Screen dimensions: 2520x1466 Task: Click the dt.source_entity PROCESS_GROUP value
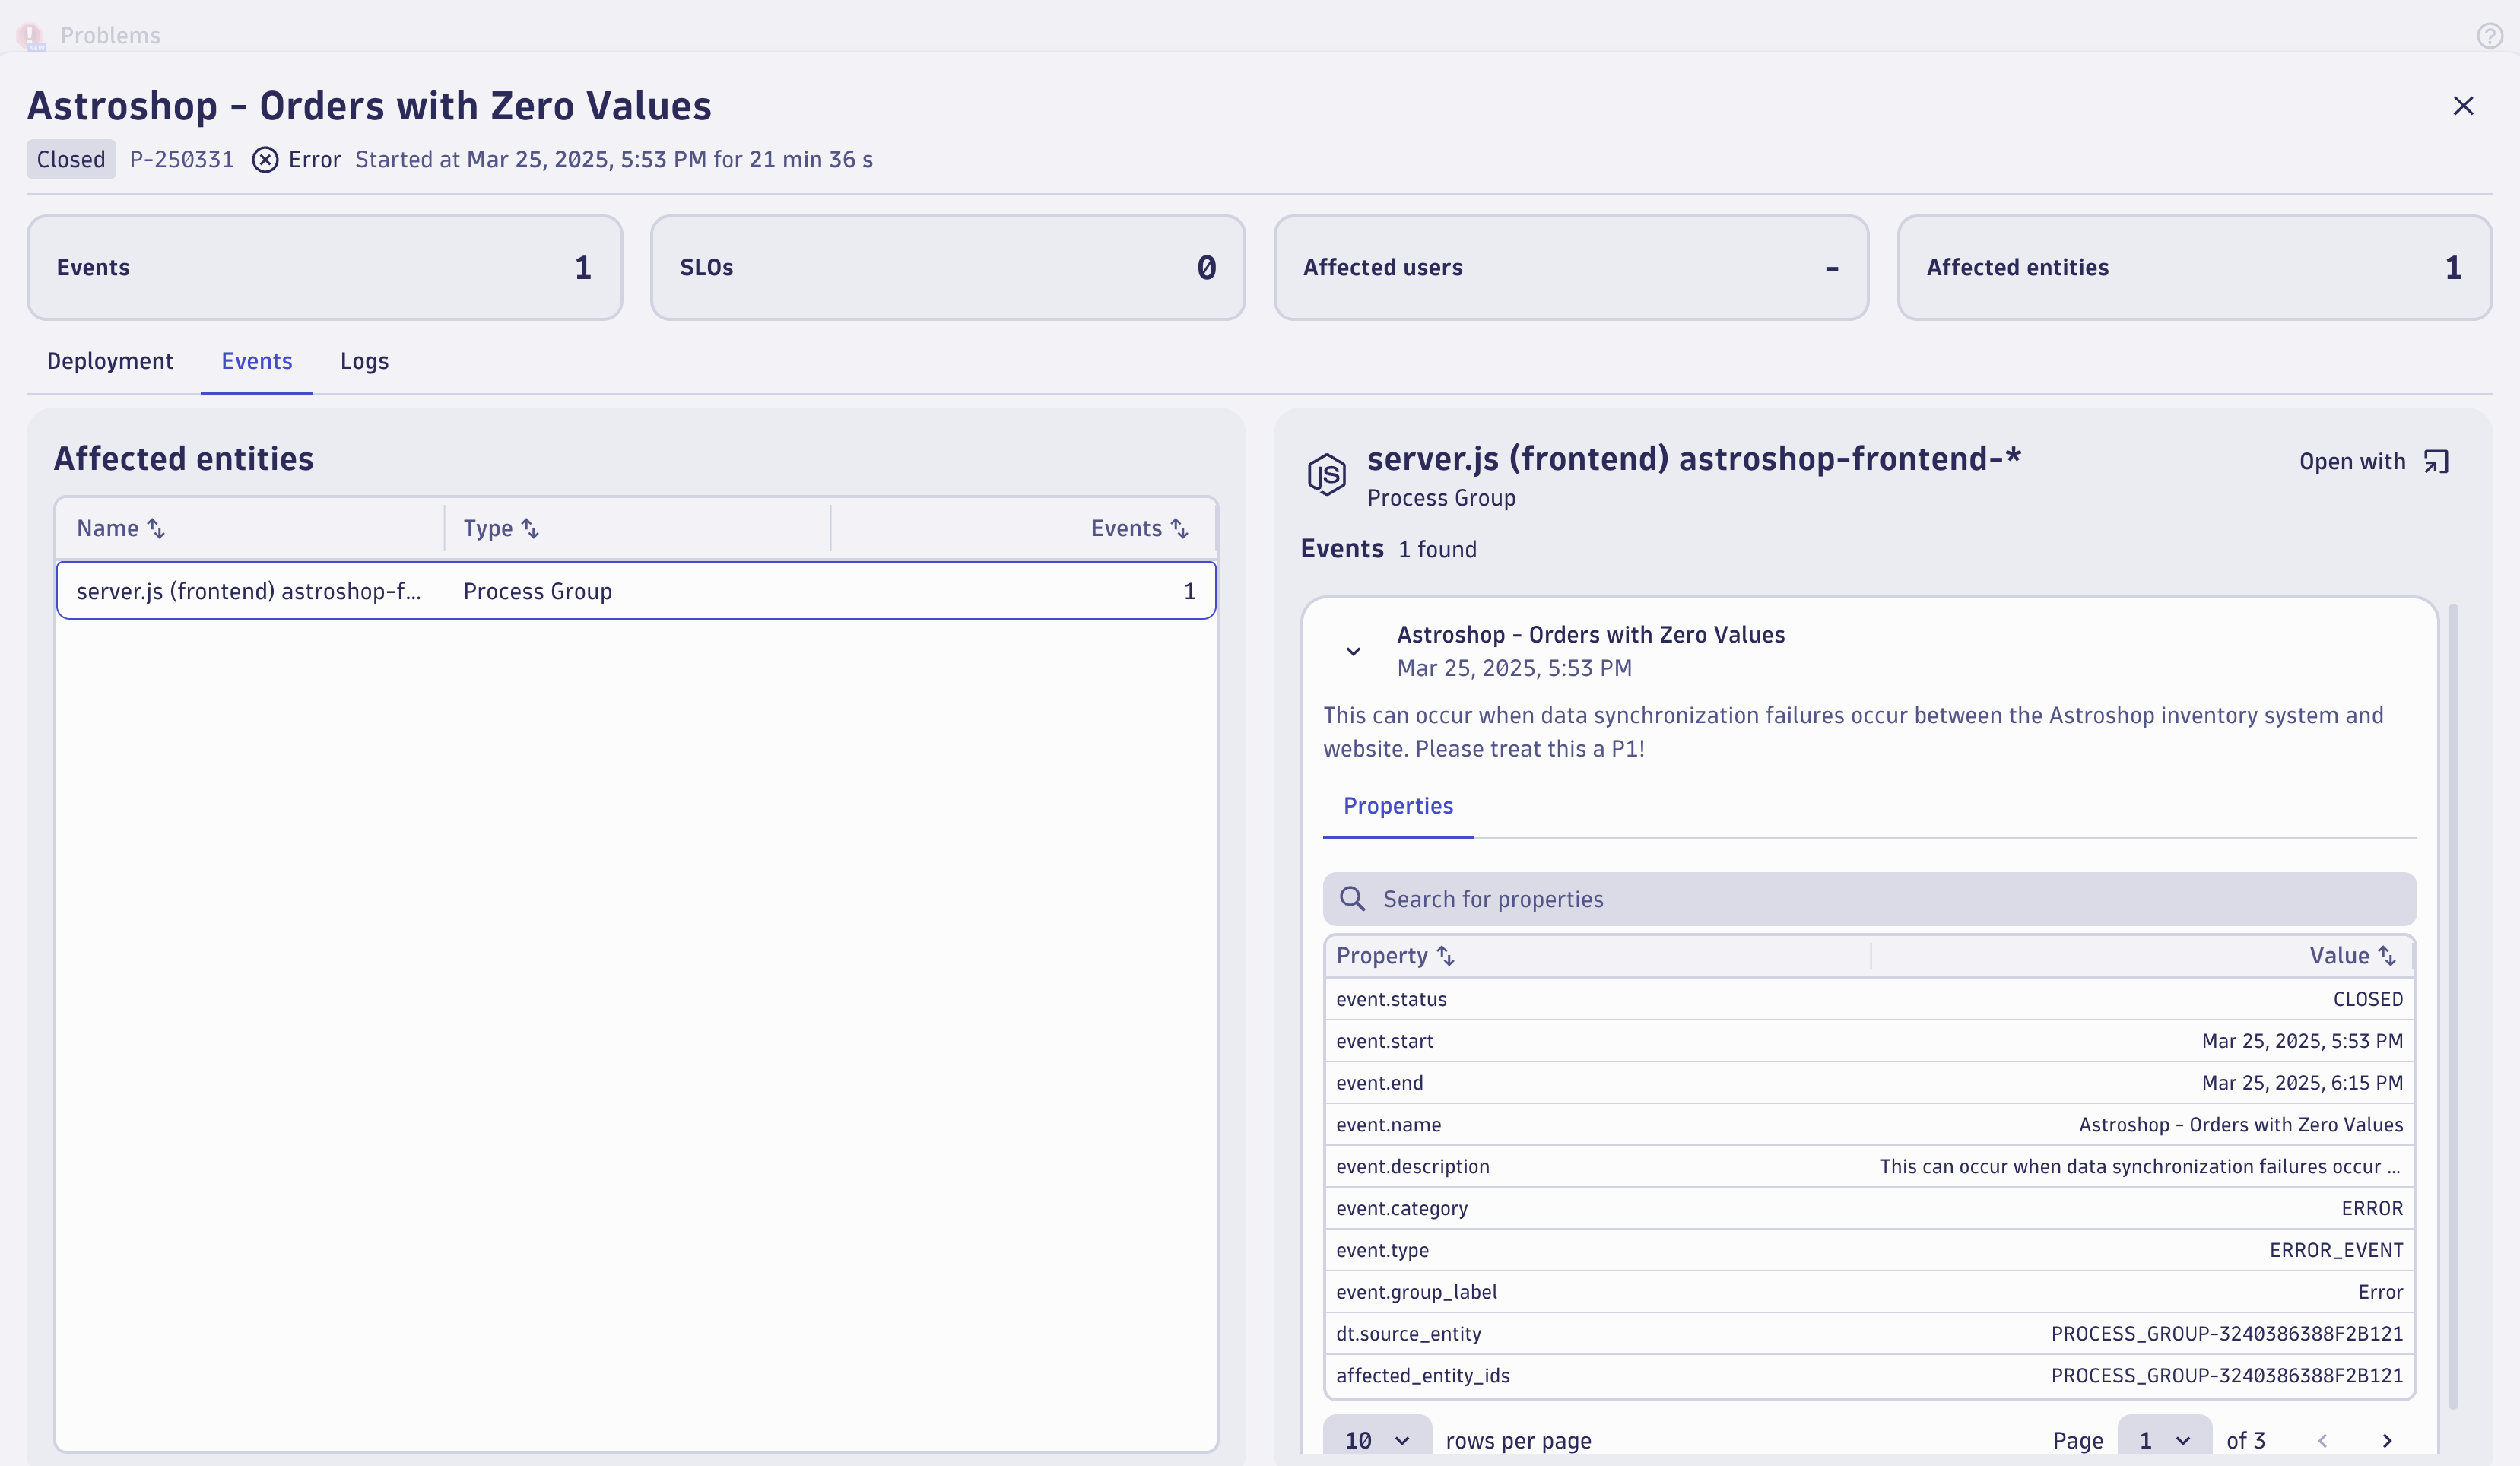click(x=2227, y=1334)
